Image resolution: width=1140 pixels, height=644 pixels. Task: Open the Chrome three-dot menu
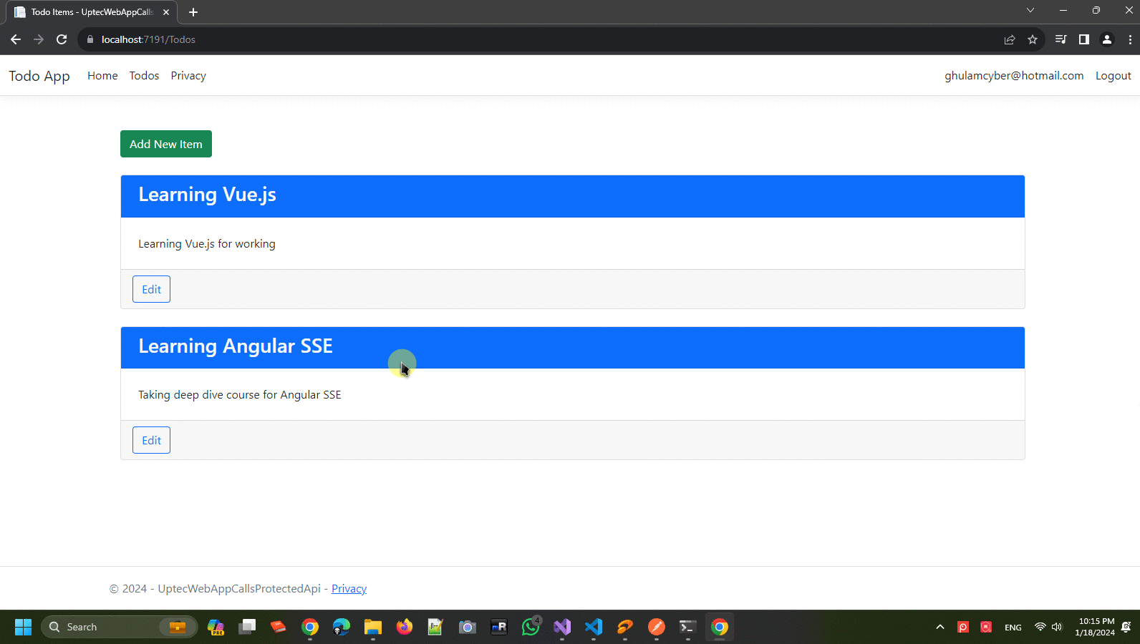(x=1130, y=39)
